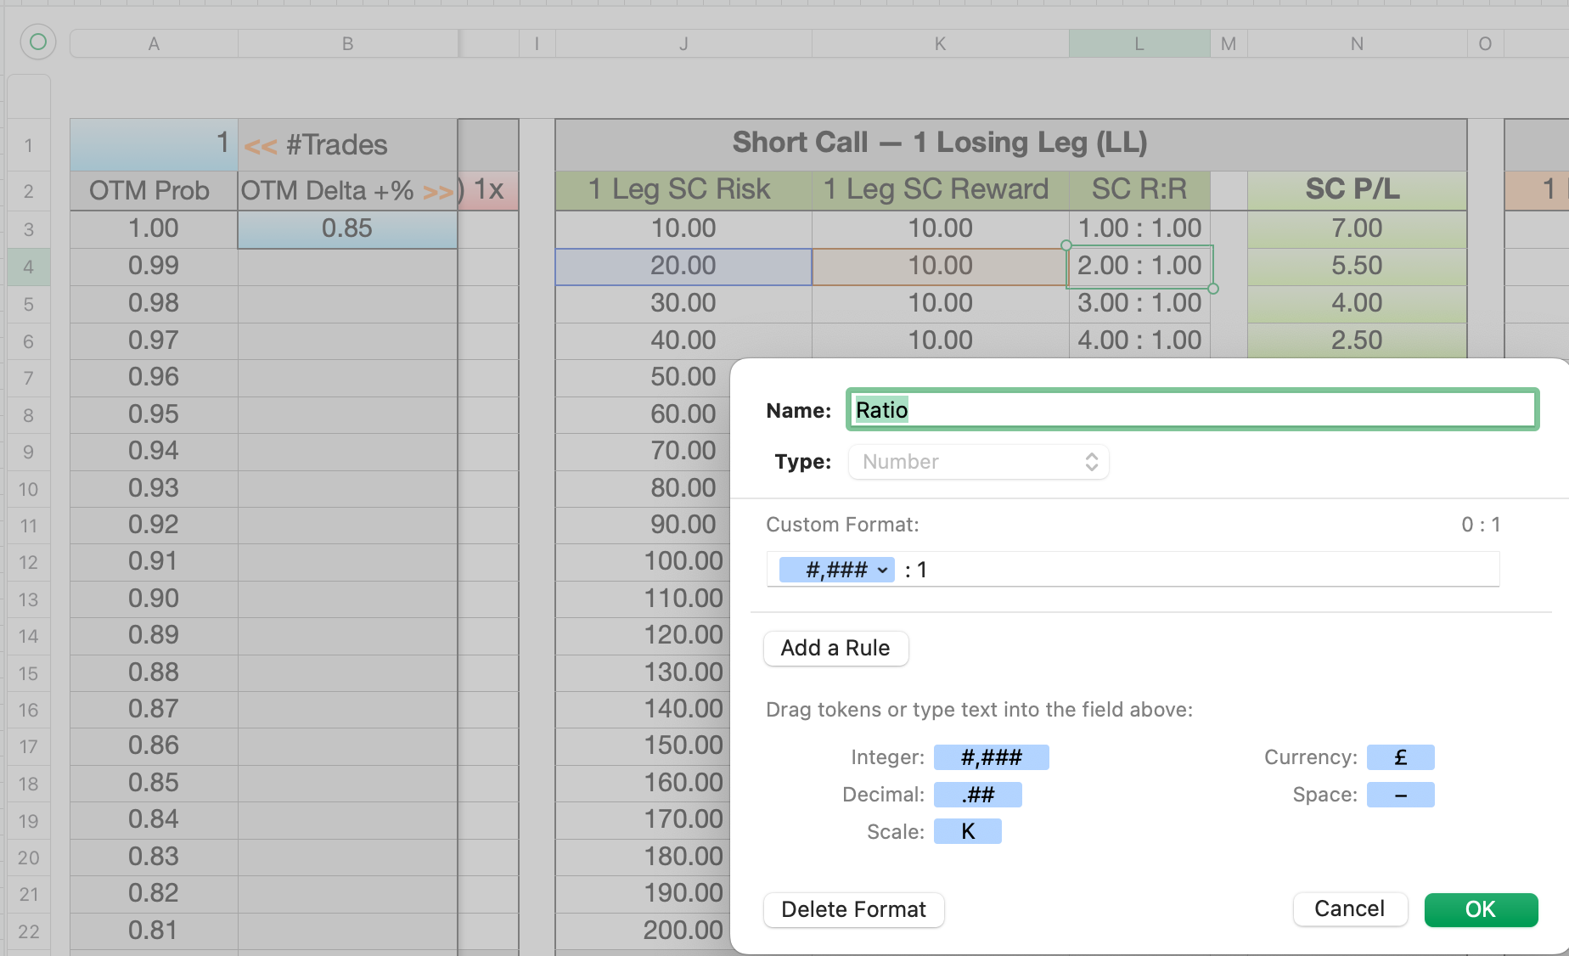Click the 4.00 cell under SC P/L
1569x956 pixels.
(x=1357, y=304)
